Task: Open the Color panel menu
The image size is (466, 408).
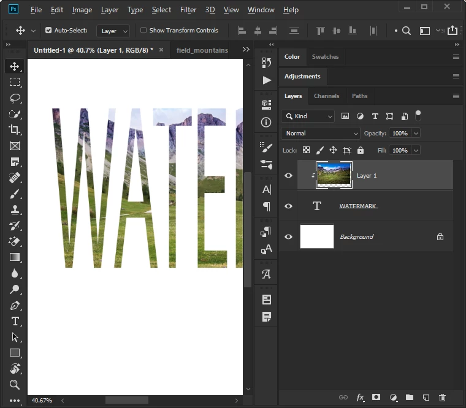Action: (x=456, y=57)
